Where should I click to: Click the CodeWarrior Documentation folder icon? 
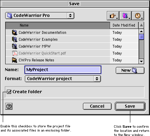(x=15, y=32)
